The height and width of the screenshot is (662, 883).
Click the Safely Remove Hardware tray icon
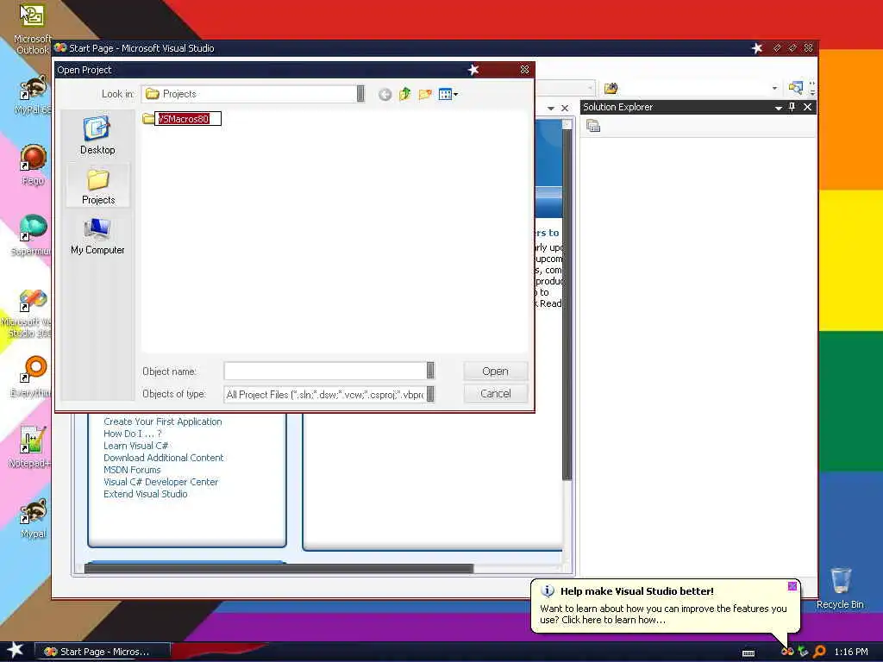pos(803,652)
